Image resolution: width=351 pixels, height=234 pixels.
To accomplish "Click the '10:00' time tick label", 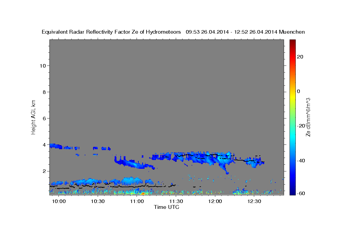I will 59,202.
